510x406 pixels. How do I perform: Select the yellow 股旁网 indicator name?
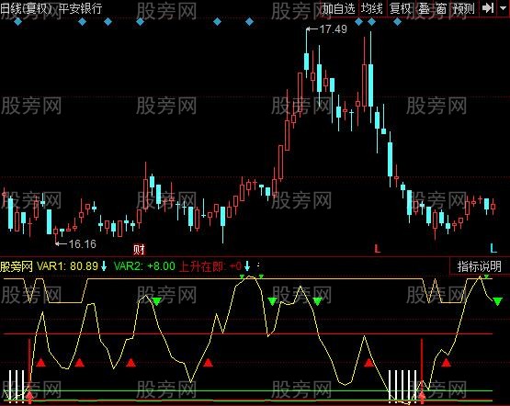tap(17, 266)
